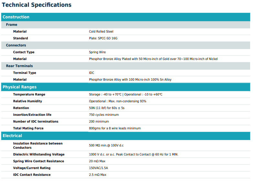Select the Cold Rolled Steel value
Image resolution: width=253 pixels, height=190 pixels.
pos(101,32)
